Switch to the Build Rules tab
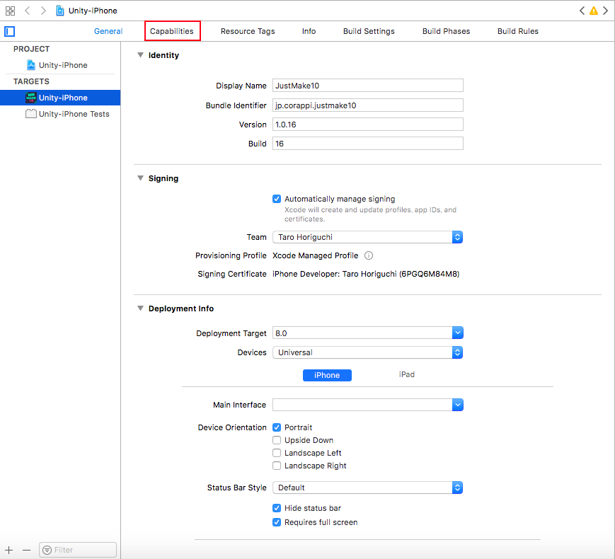615x559 pixels. (x=518, y=31)
